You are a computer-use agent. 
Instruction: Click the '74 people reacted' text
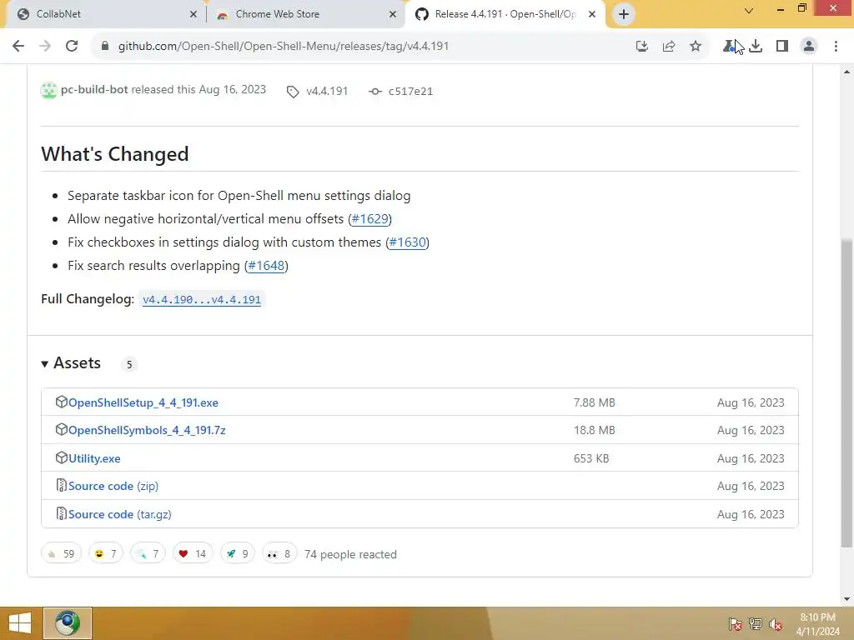(351, 554)
